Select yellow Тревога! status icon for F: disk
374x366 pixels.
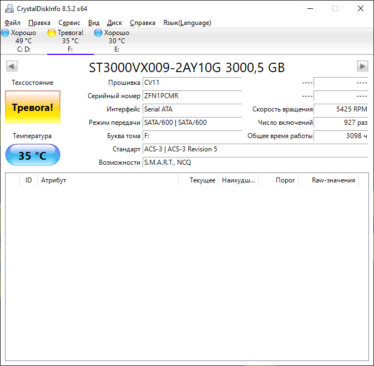click(x=52, y=33)
